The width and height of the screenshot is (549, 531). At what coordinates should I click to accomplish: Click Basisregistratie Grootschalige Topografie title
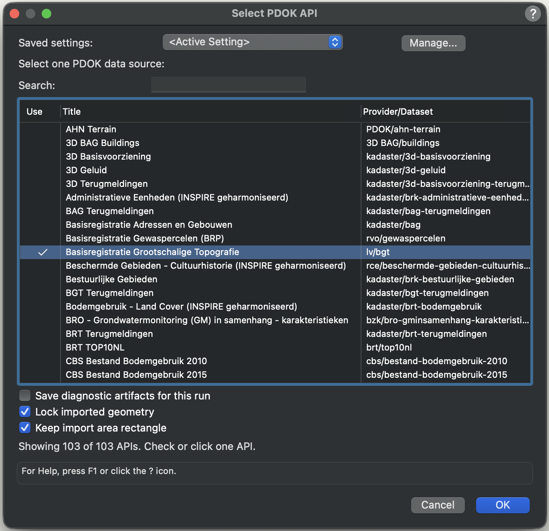pos(152,252)
